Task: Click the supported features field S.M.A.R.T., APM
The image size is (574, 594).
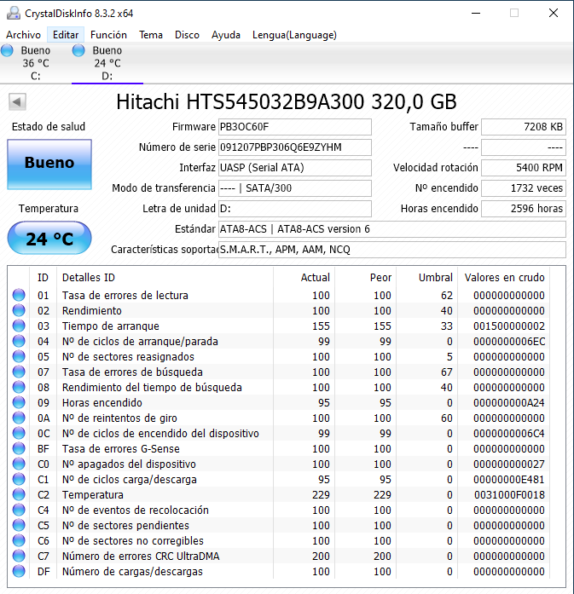Action: coord(392,250)
